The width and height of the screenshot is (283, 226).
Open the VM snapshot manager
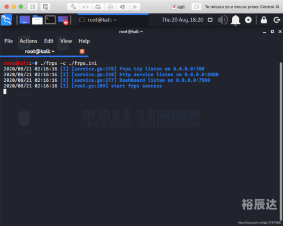pos(45,7)
